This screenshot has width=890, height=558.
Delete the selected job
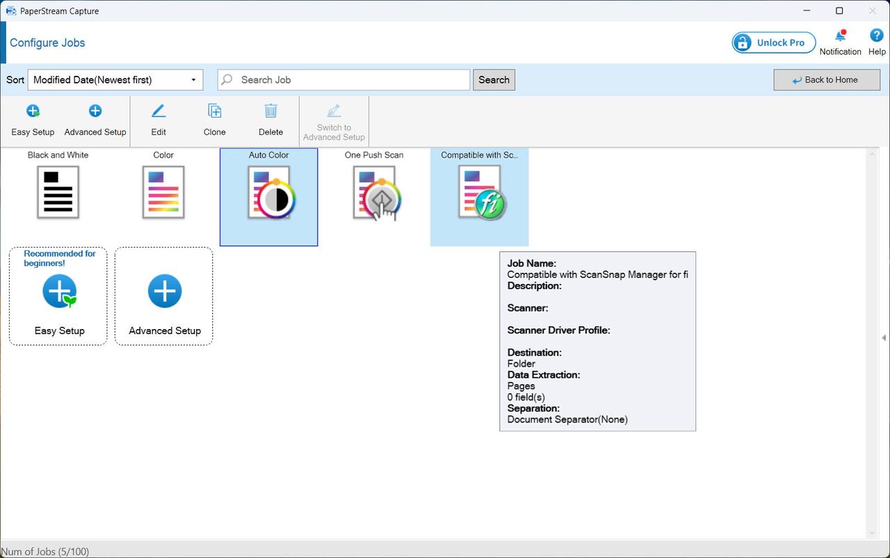(270, 120)
